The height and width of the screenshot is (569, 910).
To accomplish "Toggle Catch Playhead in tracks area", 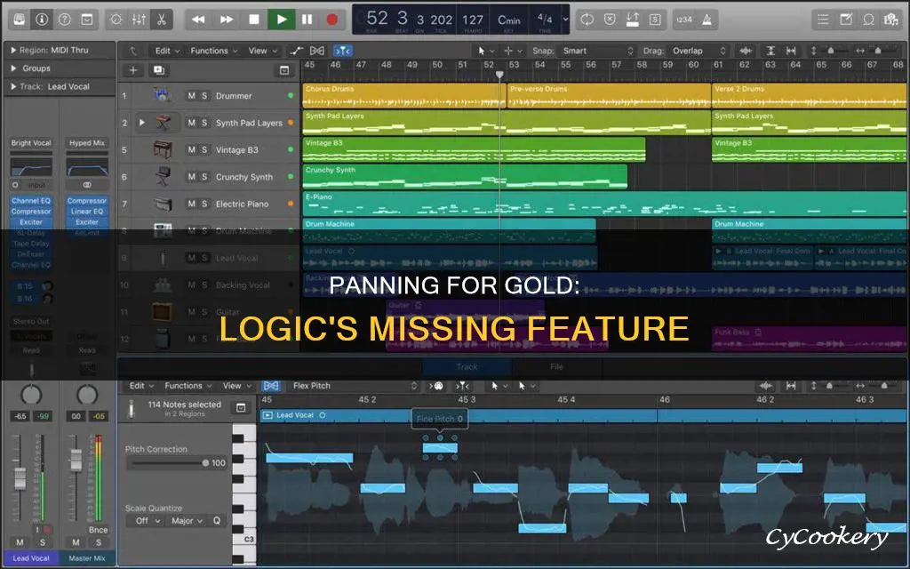I will [342, 51].
